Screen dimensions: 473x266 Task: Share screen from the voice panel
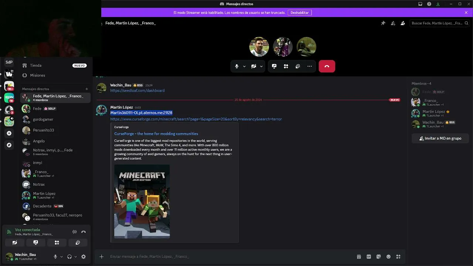coord(36,243)
